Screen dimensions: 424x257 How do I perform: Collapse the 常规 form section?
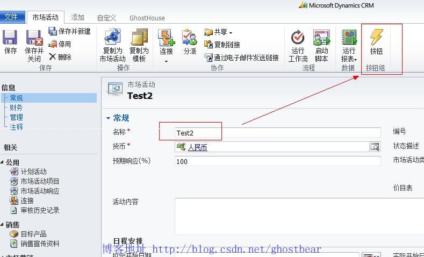(108, 118)
